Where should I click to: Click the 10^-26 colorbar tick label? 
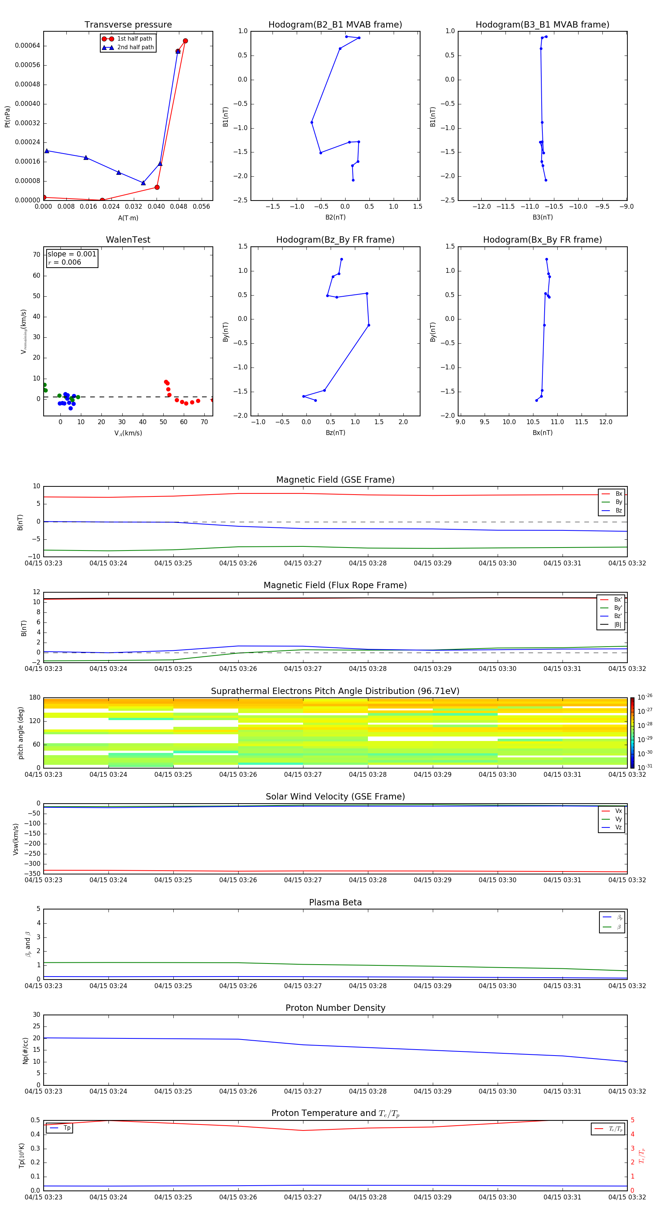pos(645,697)
